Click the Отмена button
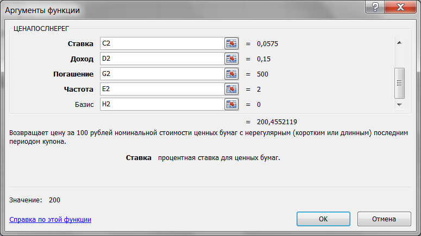Image resolution: width=421 pixels, height=236 pixels. (384, 219)
